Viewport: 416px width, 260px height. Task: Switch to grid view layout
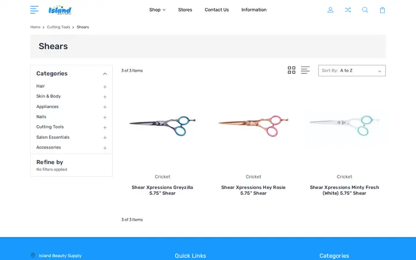[292, 70]
